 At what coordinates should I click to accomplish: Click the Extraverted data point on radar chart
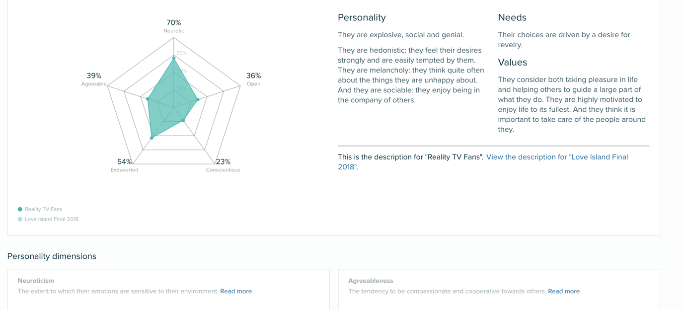pyautogui.click(x=152, y=138)
